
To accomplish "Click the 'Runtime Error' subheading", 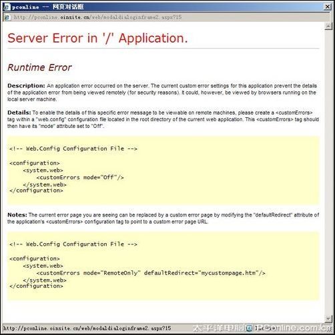I will [x=39, y=67].
